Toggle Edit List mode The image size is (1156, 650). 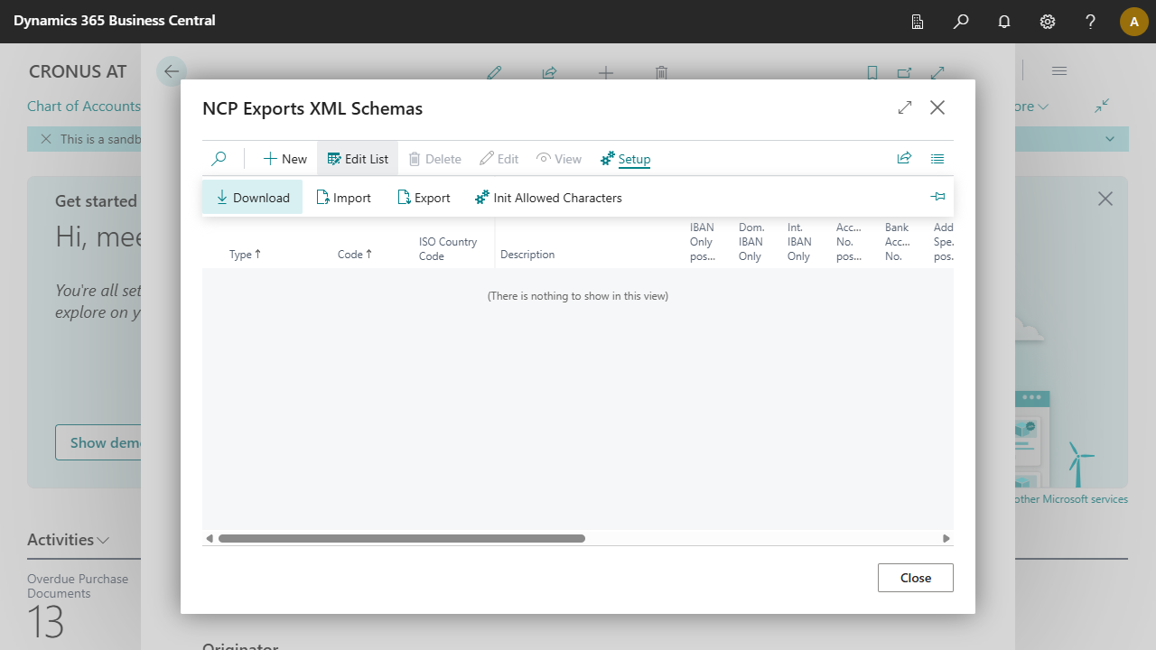pyautogui.click(x=358, y=159)
